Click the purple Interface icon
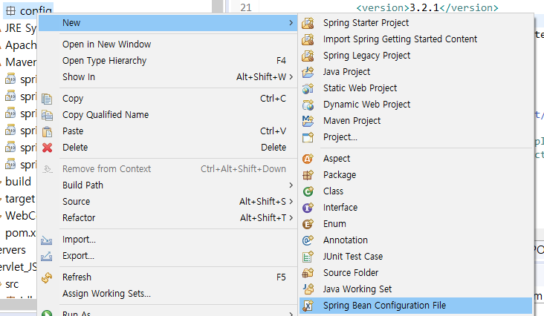544x316 pixels. pos(308,207)
